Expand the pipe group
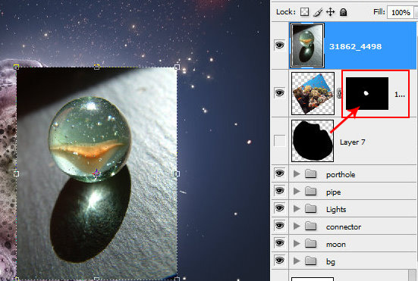Image resolution: width=418 pixels, height=281 pixels. coord(297,192)
